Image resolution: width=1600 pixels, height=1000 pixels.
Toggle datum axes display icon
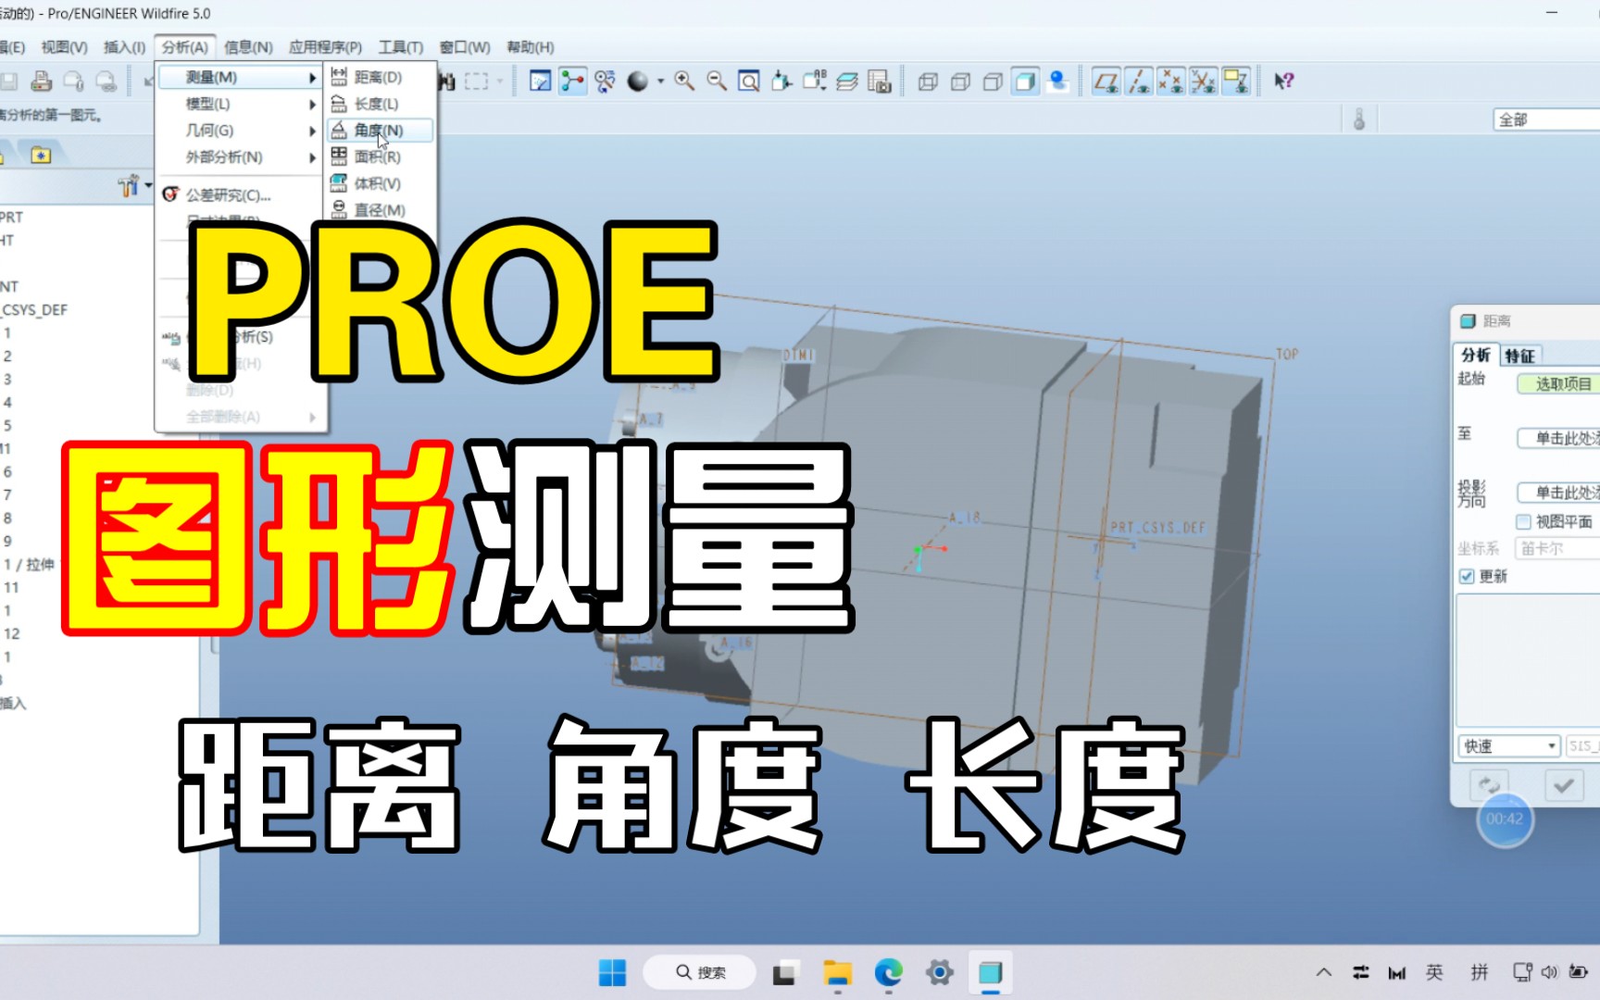coord(1139,81)
